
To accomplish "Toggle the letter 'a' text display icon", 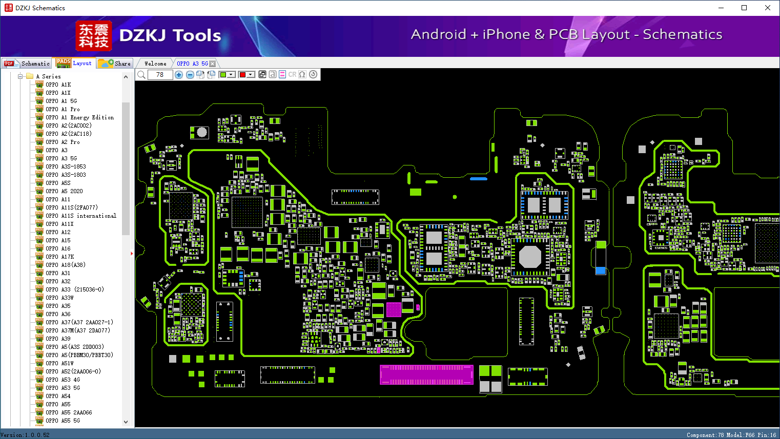I will pos(273,74).
